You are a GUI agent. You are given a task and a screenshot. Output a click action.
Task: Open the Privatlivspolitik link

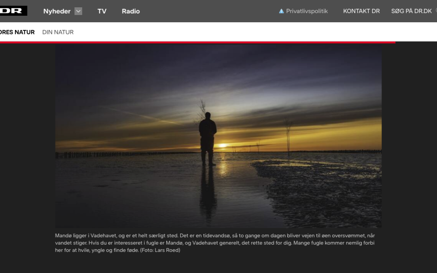click(x=307, y=11)
